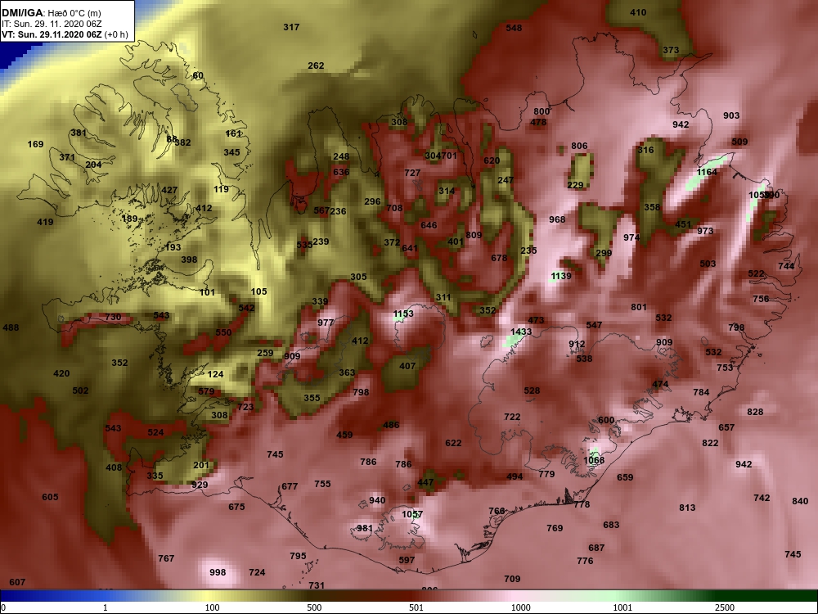Screen dimensions: 818x614
Task: Click the 1153 height value on the map
Action: [403, 314]
